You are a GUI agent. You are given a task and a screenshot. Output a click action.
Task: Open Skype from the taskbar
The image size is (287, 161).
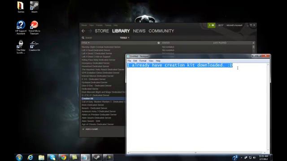(x=52, y=157)
